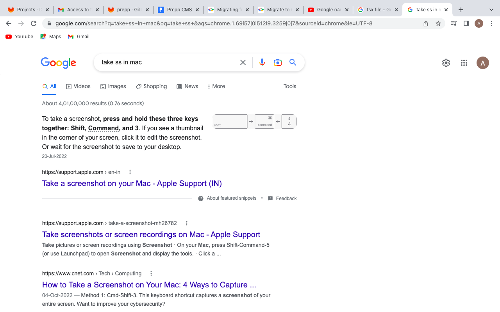Search by image with camera icon
This screenshot has height=312, width=500.
coord(278,62)
